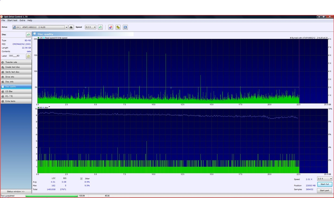Open the Start test menu
The width and height of the screenshot is (334, 198).
point(12,21)
